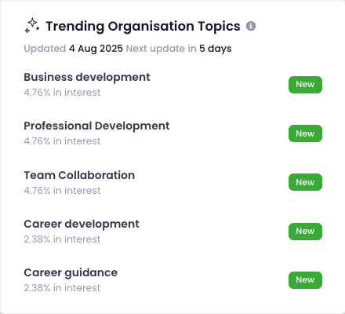The width and height of the screenshot is (345, 314).
Task: Select the Career development topic
Action: click(82, 225)
